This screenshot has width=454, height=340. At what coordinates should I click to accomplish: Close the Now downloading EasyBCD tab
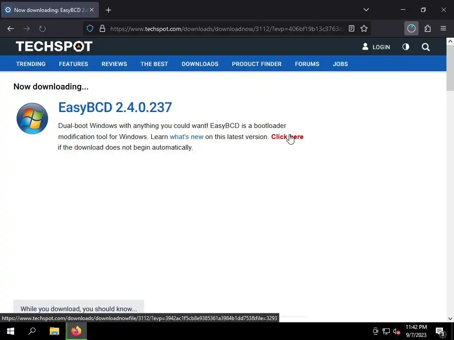pos(92,10)
